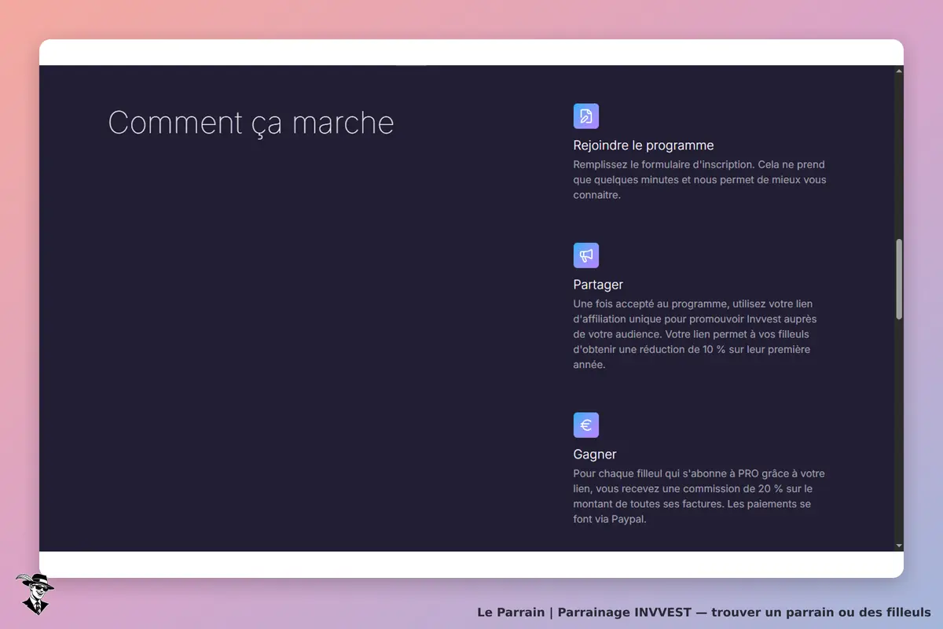This screenshot has width=943, height=629.
Task: Click the paragraph starting "Une fois accepté"
Action: pos(695,334)
